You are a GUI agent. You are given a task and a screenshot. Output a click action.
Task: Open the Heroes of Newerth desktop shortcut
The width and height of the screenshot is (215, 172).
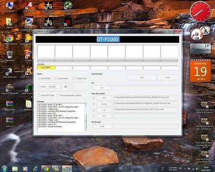[x=10, y=89]
